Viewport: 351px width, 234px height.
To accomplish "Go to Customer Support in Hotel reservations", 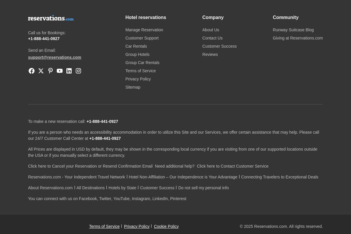I will (x=142, y=38).
